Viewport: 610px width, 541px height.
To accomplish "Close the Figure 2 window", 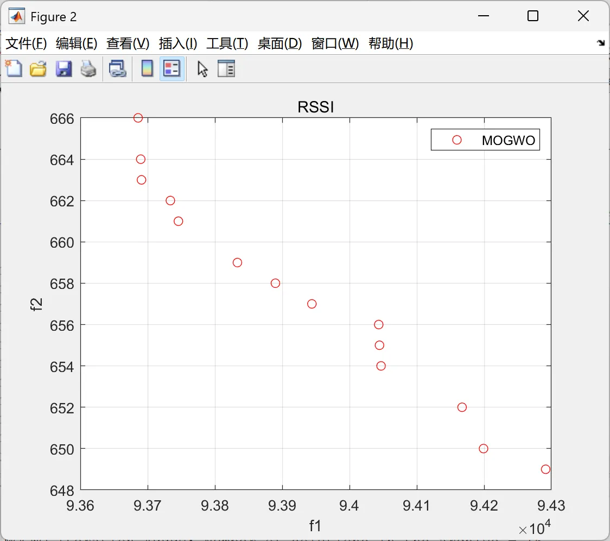I will [x=583, y=16].
